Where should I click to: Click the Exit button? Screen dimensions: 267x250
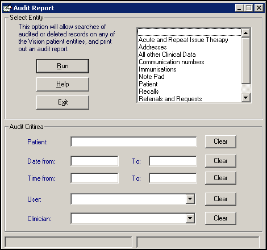pyautogui.click(x=62, y=102)
